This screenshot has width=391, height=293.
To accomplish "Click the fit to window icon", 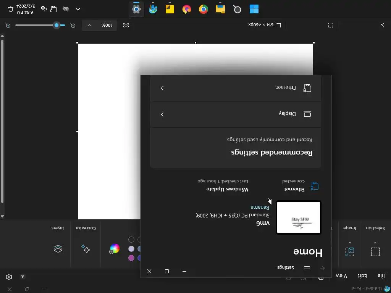I will (x=126, y=25).
